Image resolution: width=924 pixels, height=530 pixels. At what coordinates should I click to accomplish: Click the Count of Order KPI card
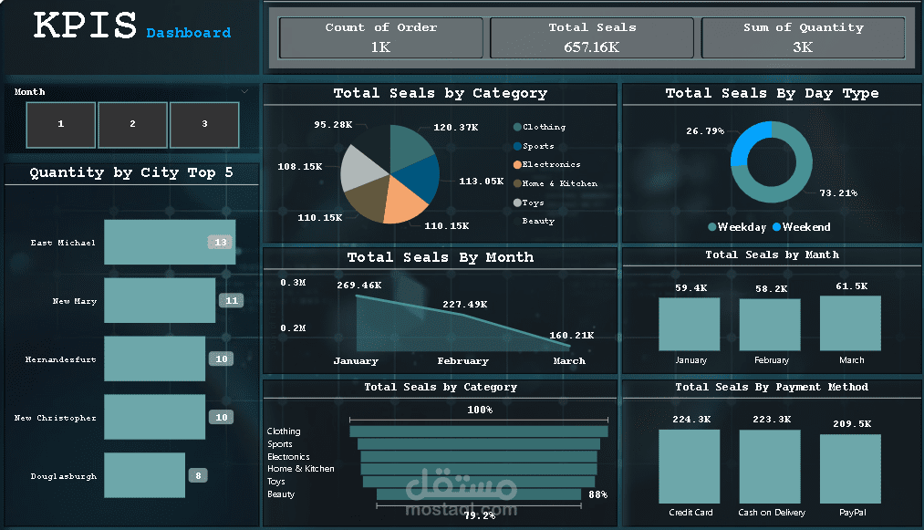(380, 37)
